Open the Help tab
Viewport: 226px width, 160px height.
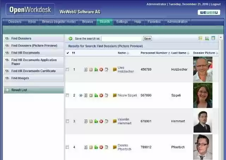[x=138, y=22]
